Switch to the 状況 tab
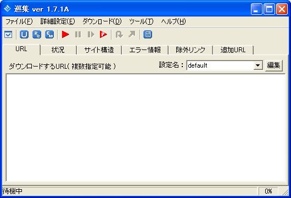The image size is (291, 198). pyautogui.click(x=58, y=50)
